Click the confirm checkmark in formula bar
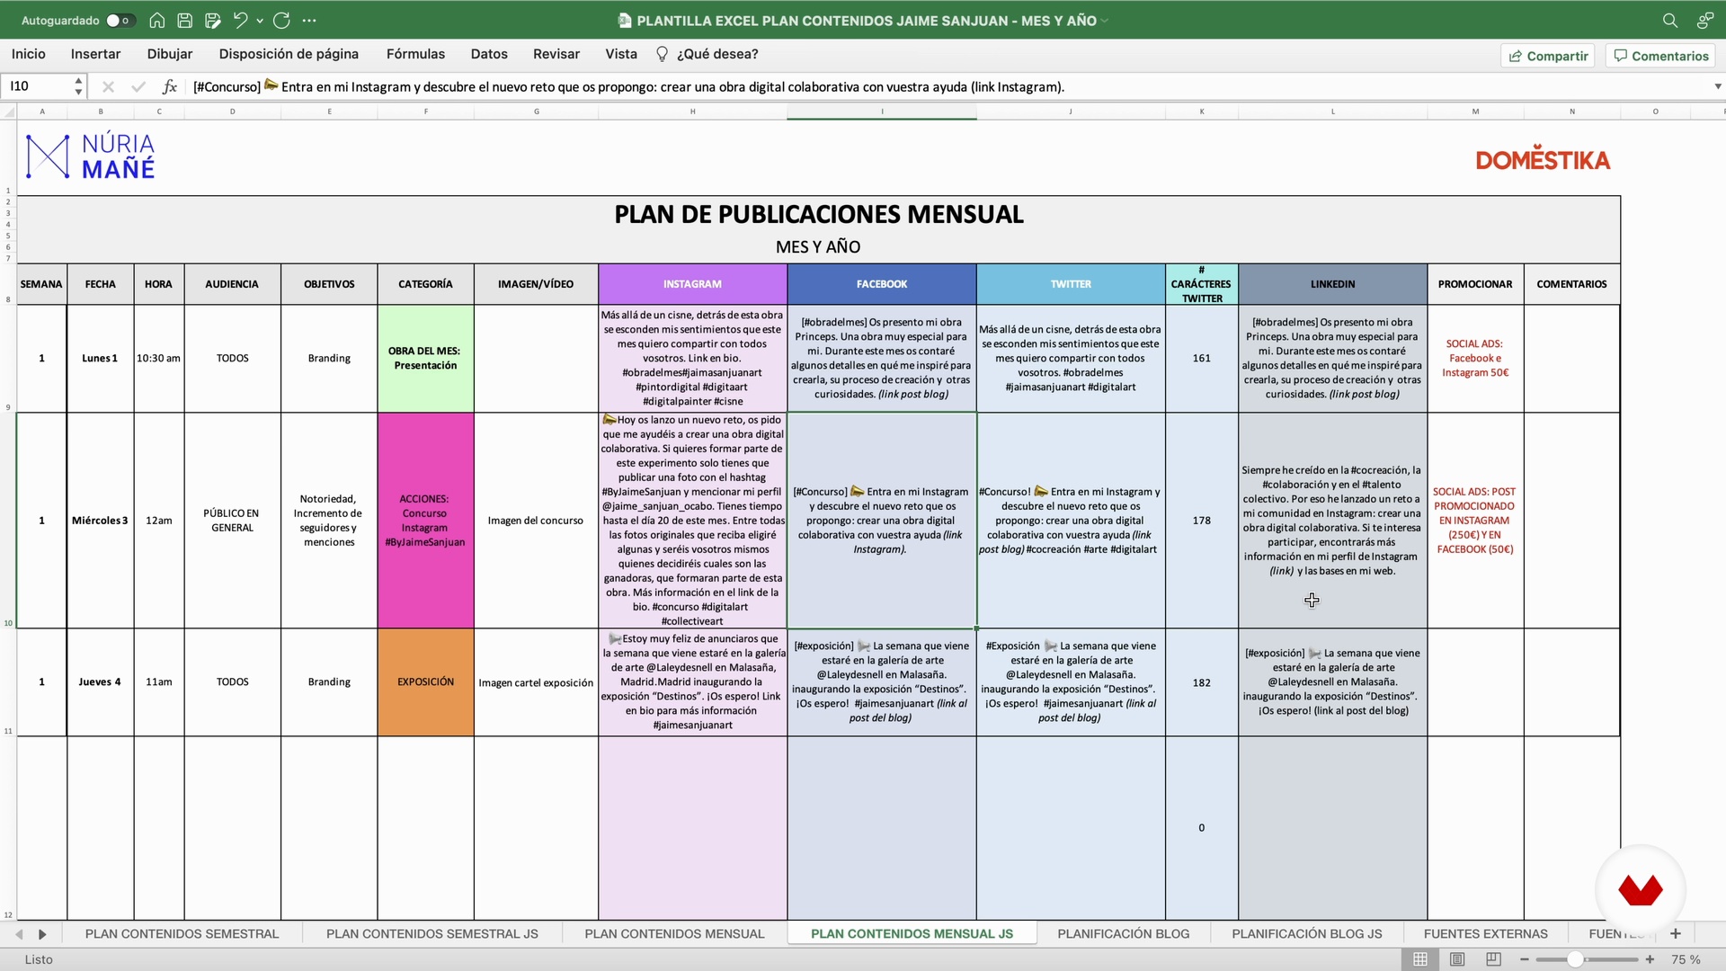The image size is (1726, 971). pos(138,86)
